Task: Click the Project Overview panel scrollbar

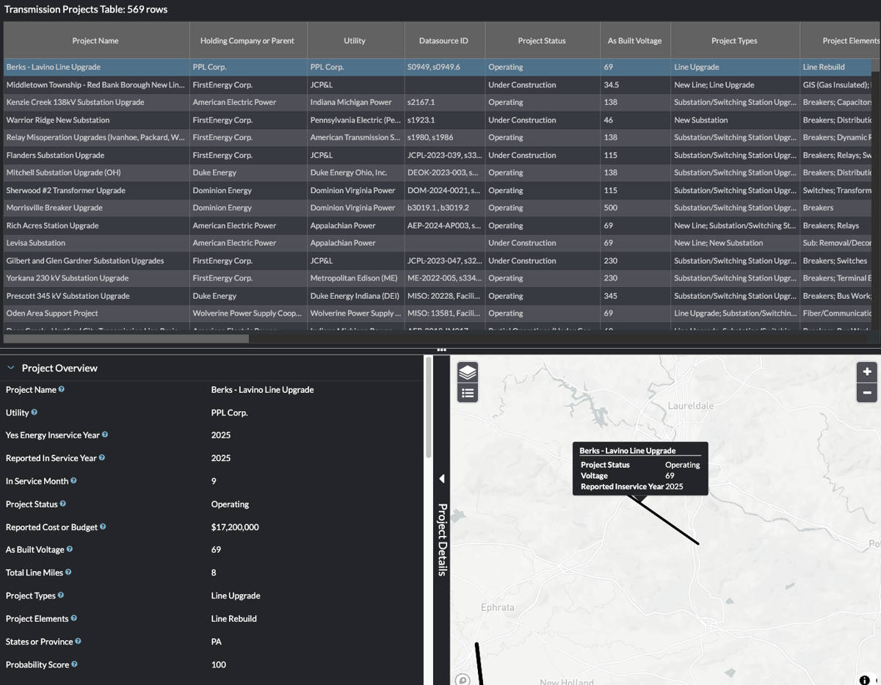Action: [428, 407]
